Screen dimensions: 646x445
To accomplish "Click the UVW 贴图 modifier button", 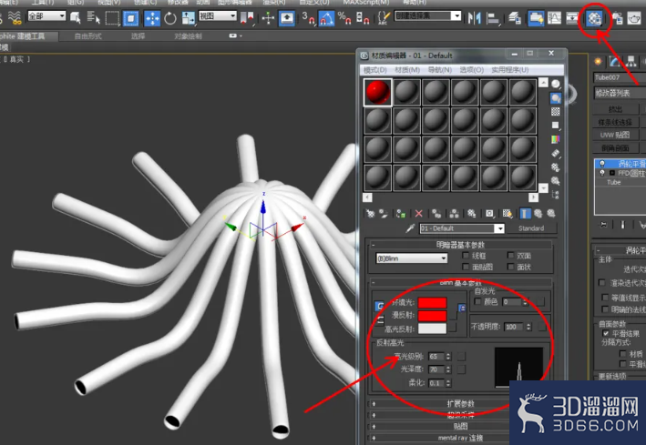I will coord(616,135).
